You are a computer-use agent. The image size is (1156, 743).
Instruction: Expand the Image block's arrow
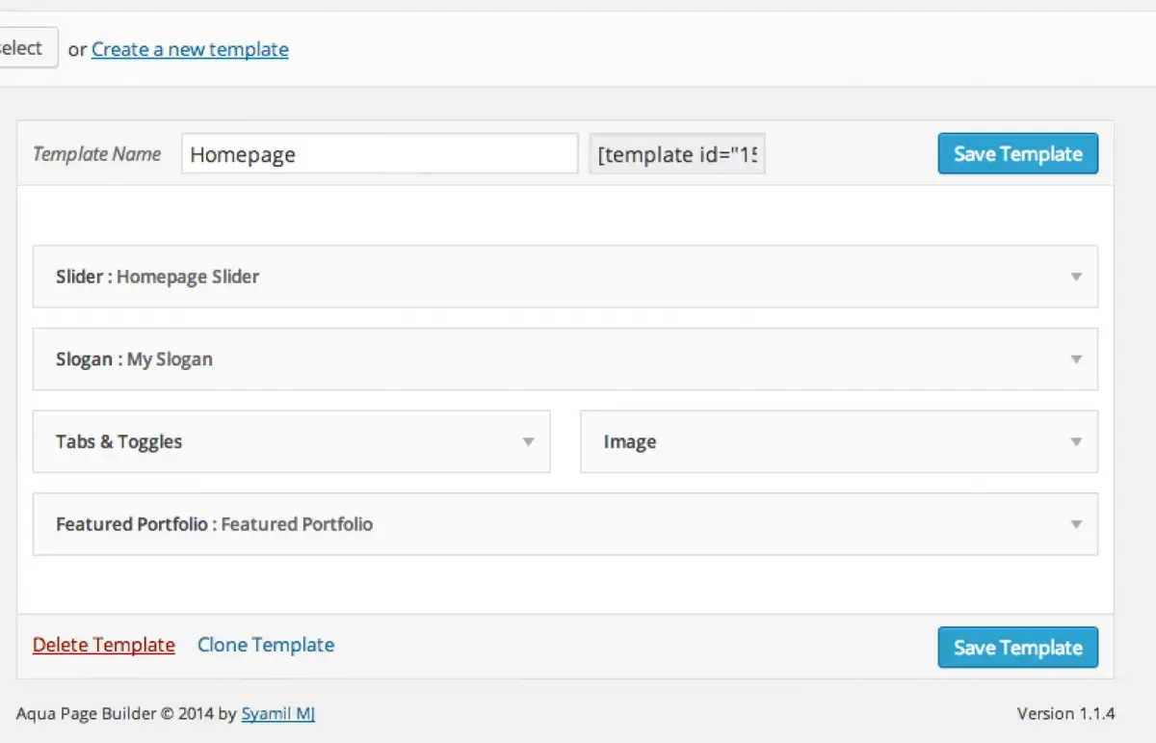1076,442
